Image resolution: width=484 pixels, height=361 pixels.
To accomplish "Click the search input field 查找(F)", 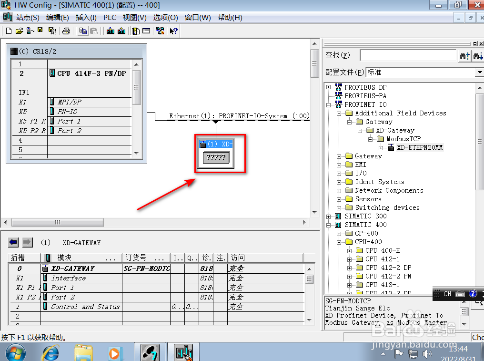I will tap(408, 56).
